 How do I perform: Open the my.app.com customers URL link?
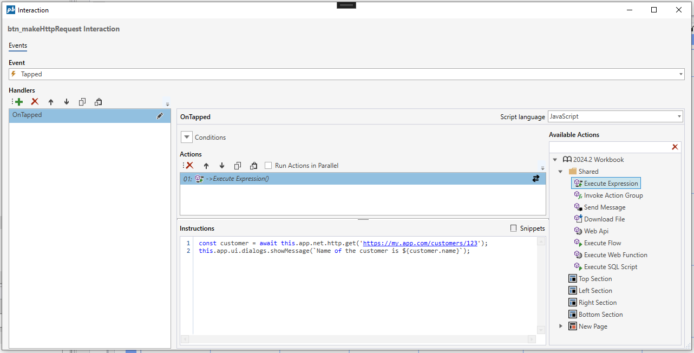(420, 244)
